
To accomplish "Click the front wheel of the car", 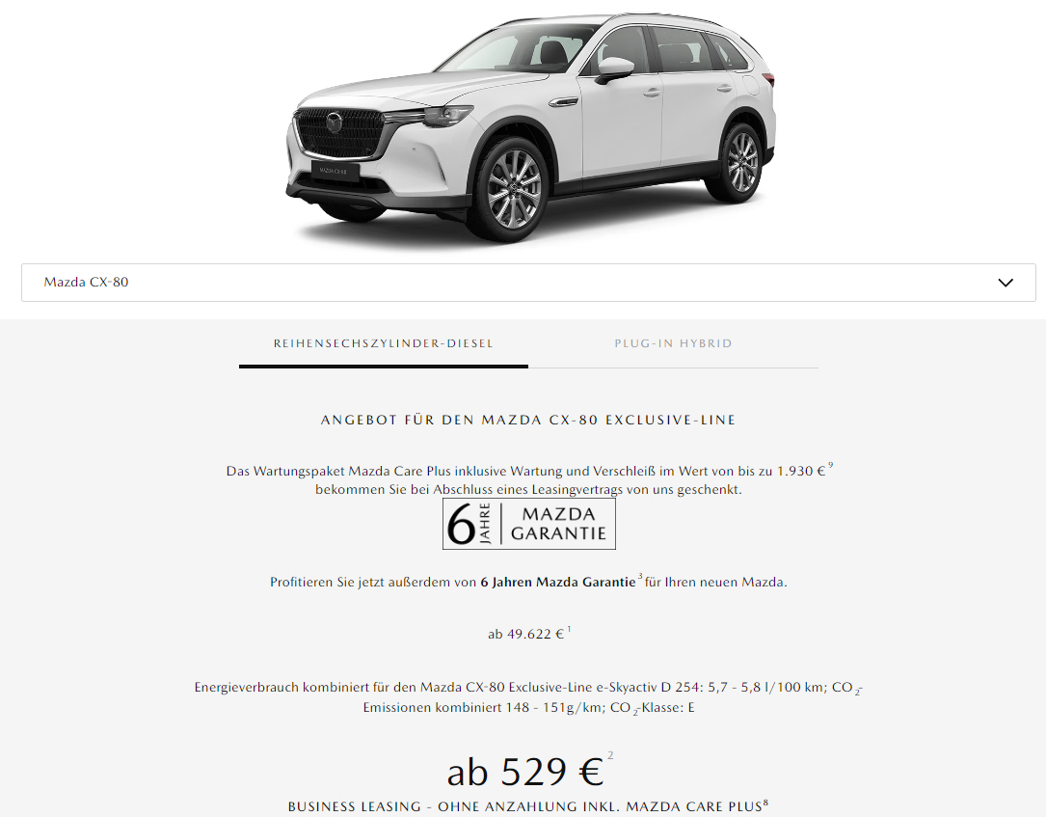I will [513, 188].
